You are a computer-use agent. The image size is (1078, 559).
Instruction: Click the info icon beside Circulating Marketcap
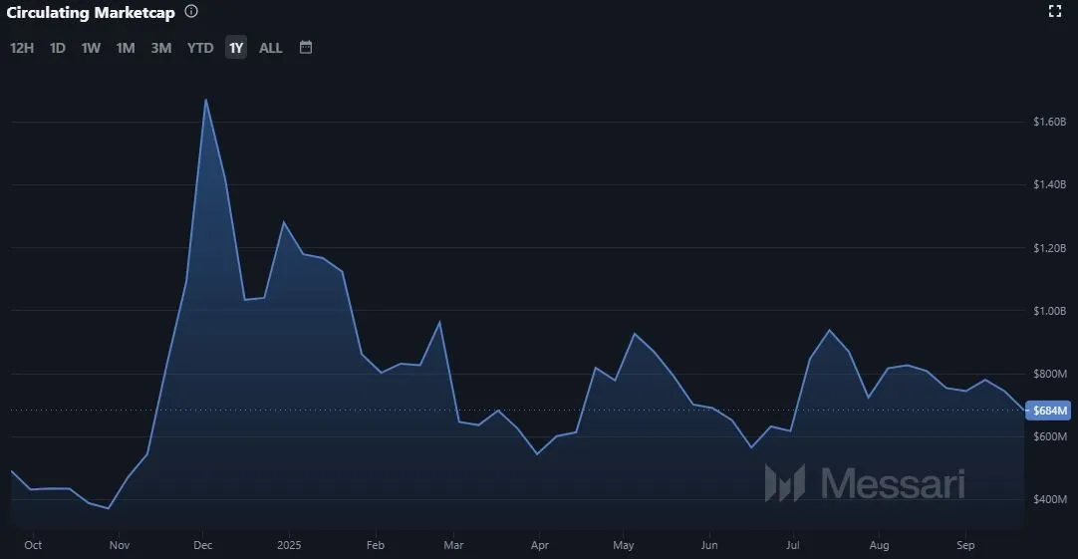point(191,12)
